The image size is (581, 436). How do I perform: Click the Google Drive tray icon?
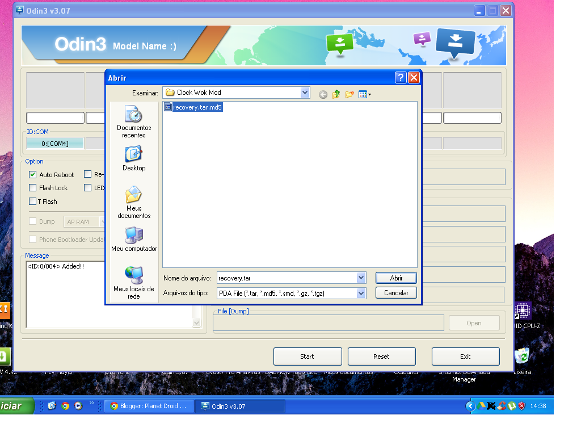tap(481, 406)
